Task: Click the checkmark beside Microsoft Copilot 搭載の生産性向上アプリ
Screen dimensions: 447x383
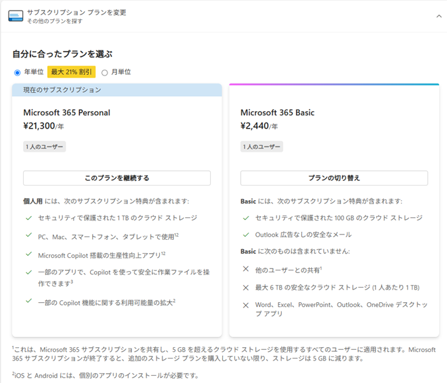Action: 29,254
